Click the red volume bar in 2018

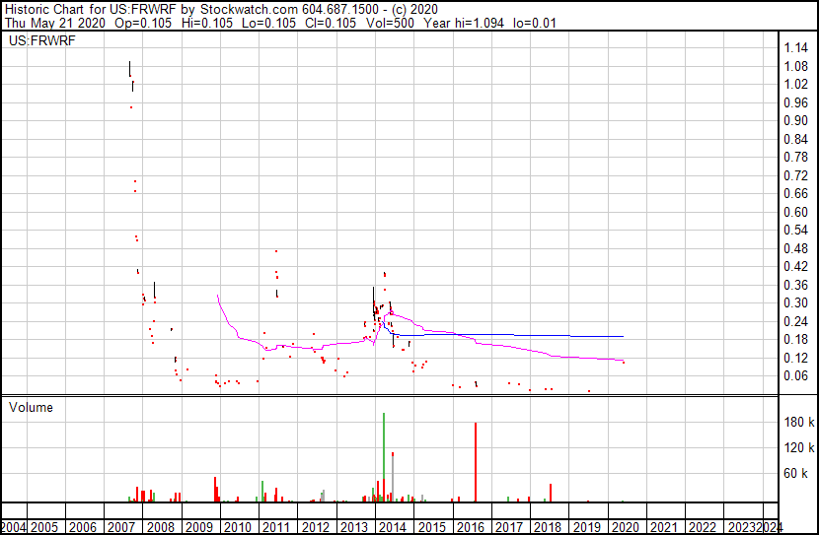551,493
